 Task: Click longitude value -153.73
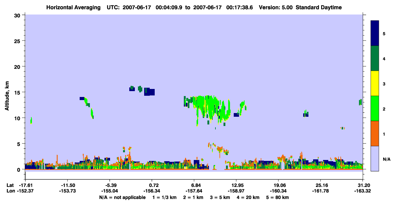[68, 191]
